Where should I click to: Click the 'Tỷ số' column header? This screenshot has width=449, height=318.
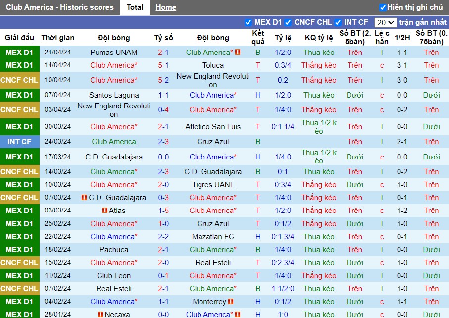[164, 38]
